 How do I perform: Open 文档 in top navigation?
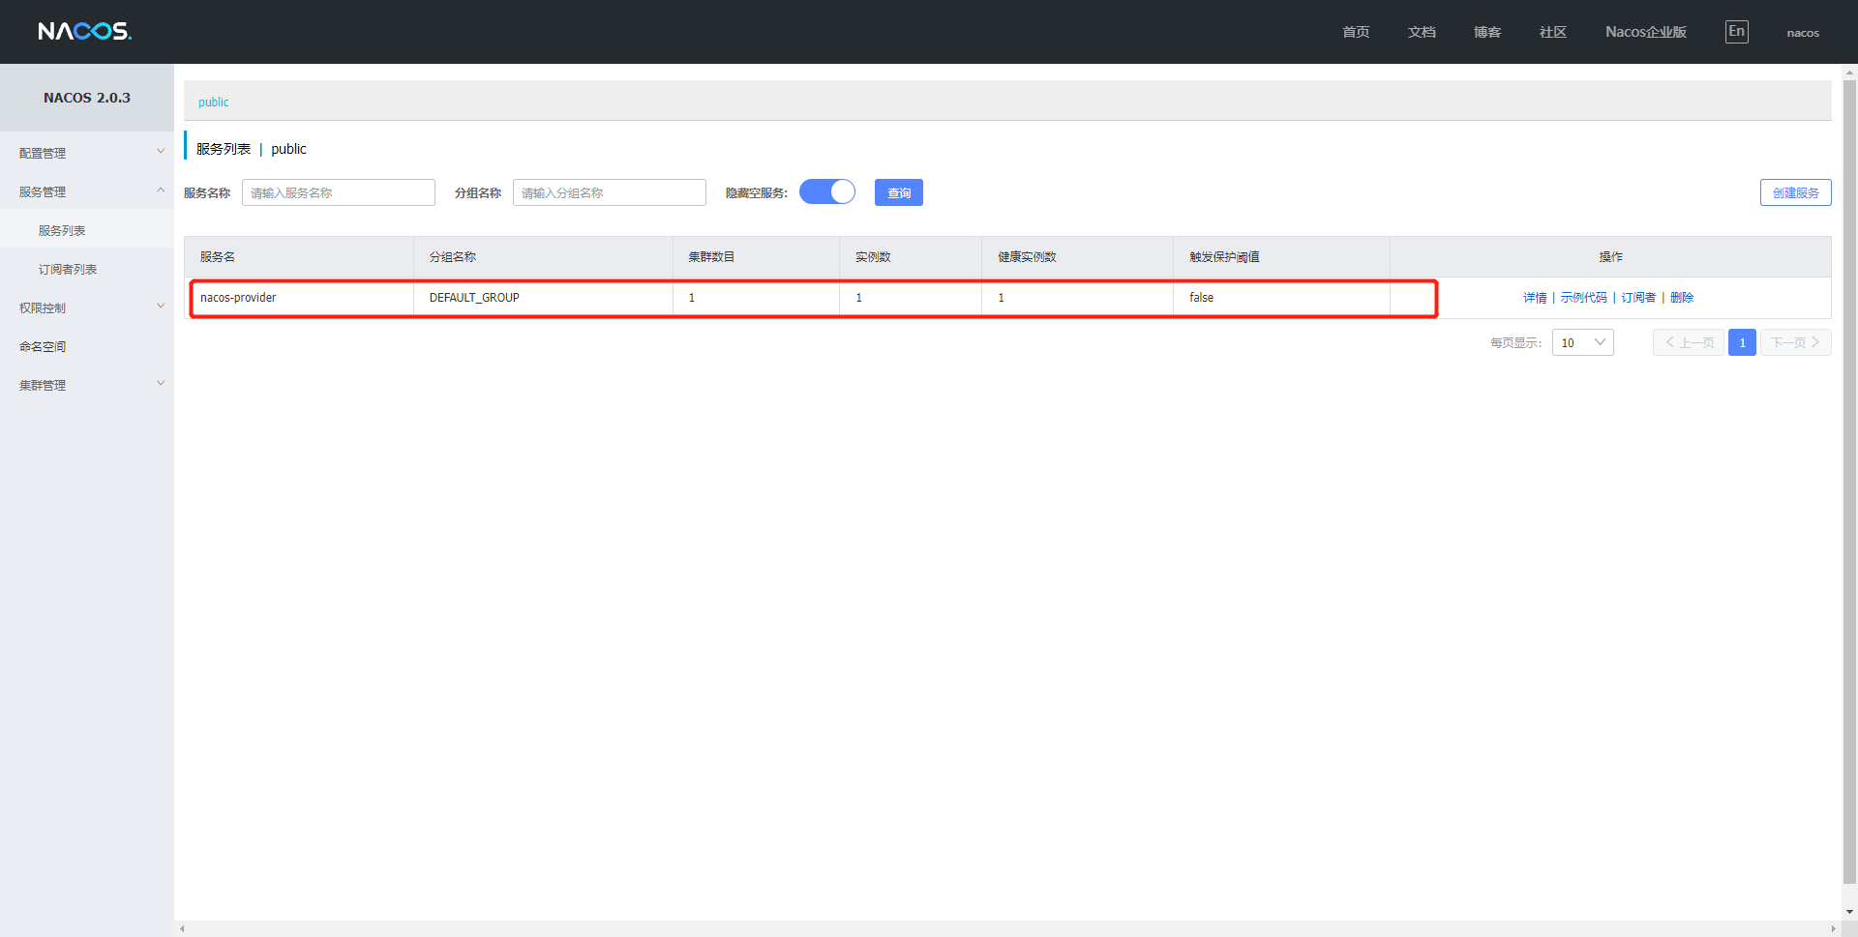click(x=1422, y=32)
